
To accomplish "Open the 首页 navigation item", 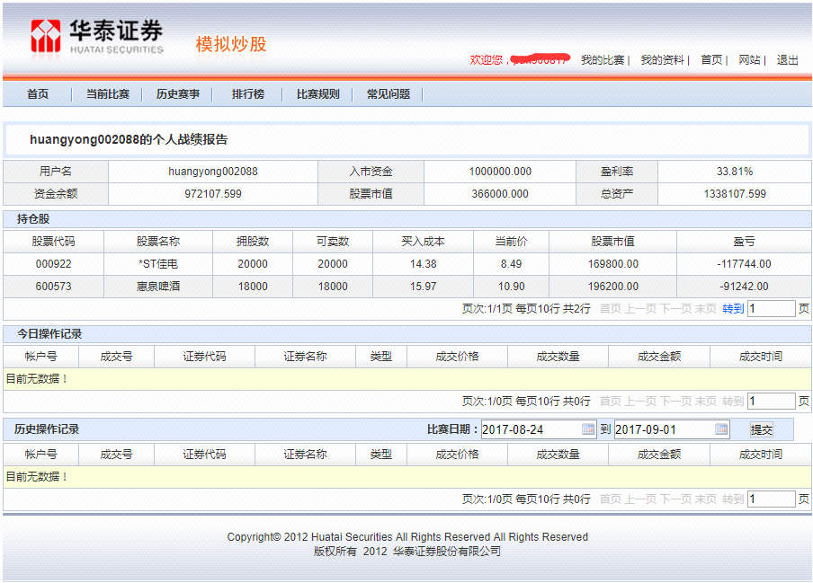I will pyautogui.click(x=37, y=93).
